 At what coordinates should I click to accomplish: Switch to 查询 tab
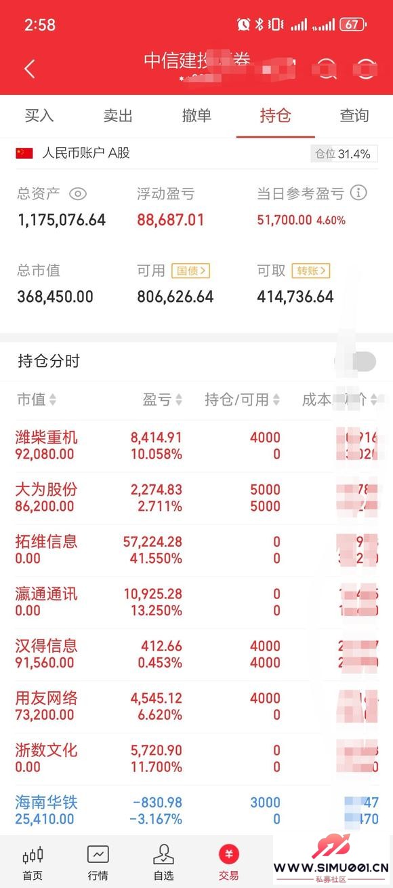pyautogui.click(x=354, y=115)
